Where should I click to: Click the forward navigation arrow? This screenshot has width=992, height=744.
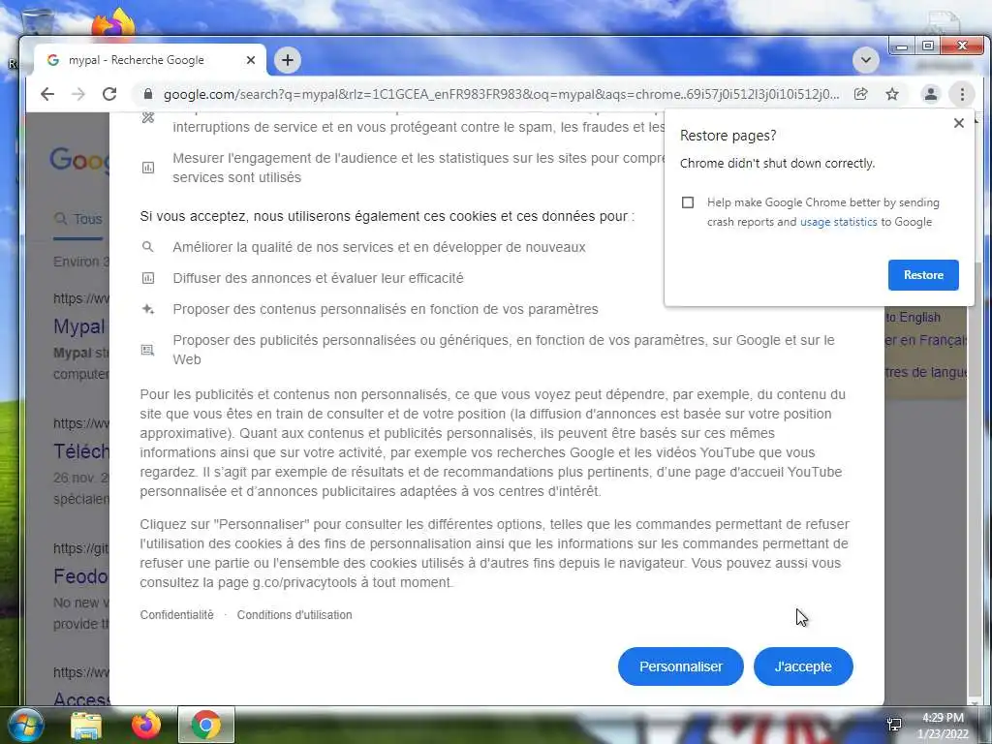coord(78,94)
